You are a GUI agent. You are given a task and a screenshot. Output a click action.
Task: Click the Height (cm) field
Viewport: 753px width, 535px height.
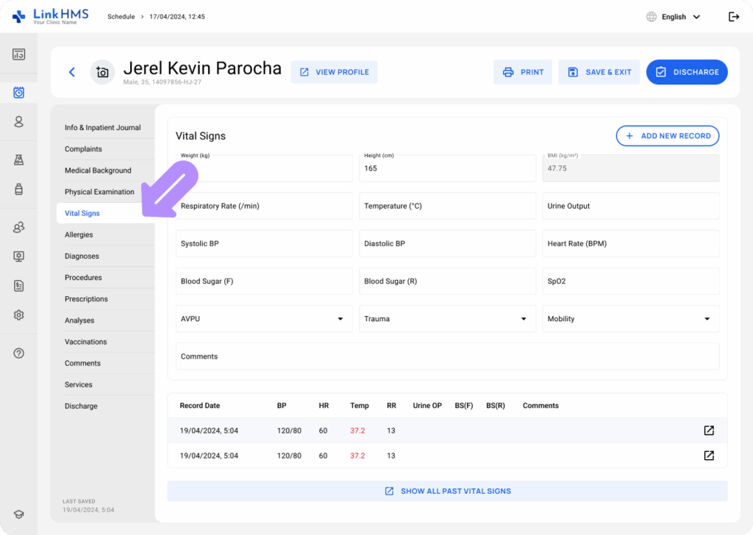coord(448,168)
